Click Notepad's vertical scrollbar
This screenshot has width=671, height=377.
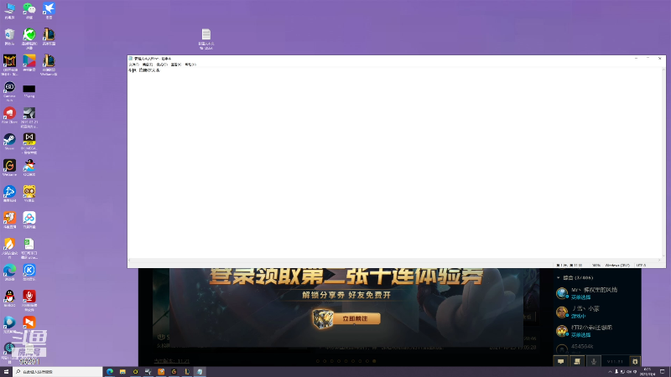[x=663, y=163]
